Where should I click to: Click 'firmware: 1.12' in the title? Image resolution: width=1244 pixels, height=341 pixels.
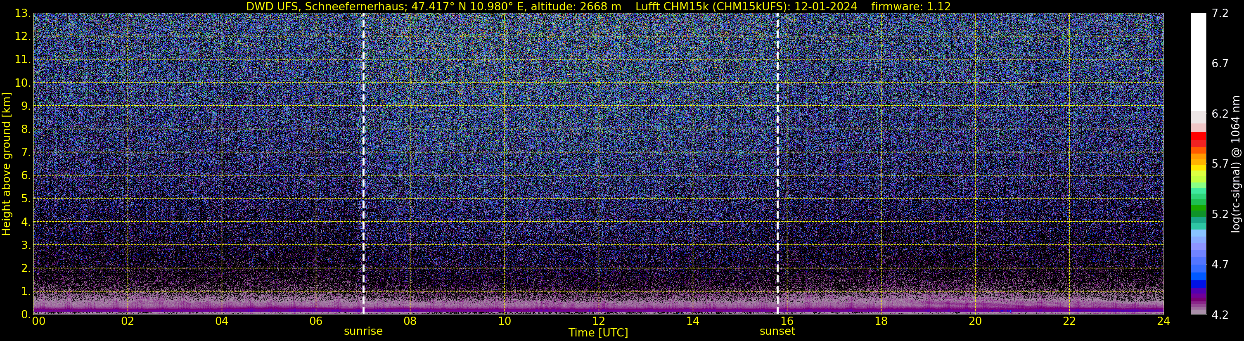tap(911, 7)
